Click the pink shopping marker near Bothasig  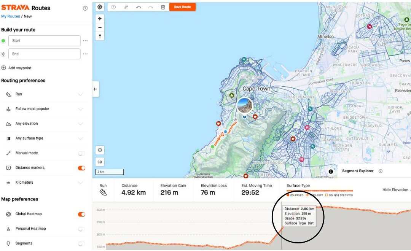point(370,26)
